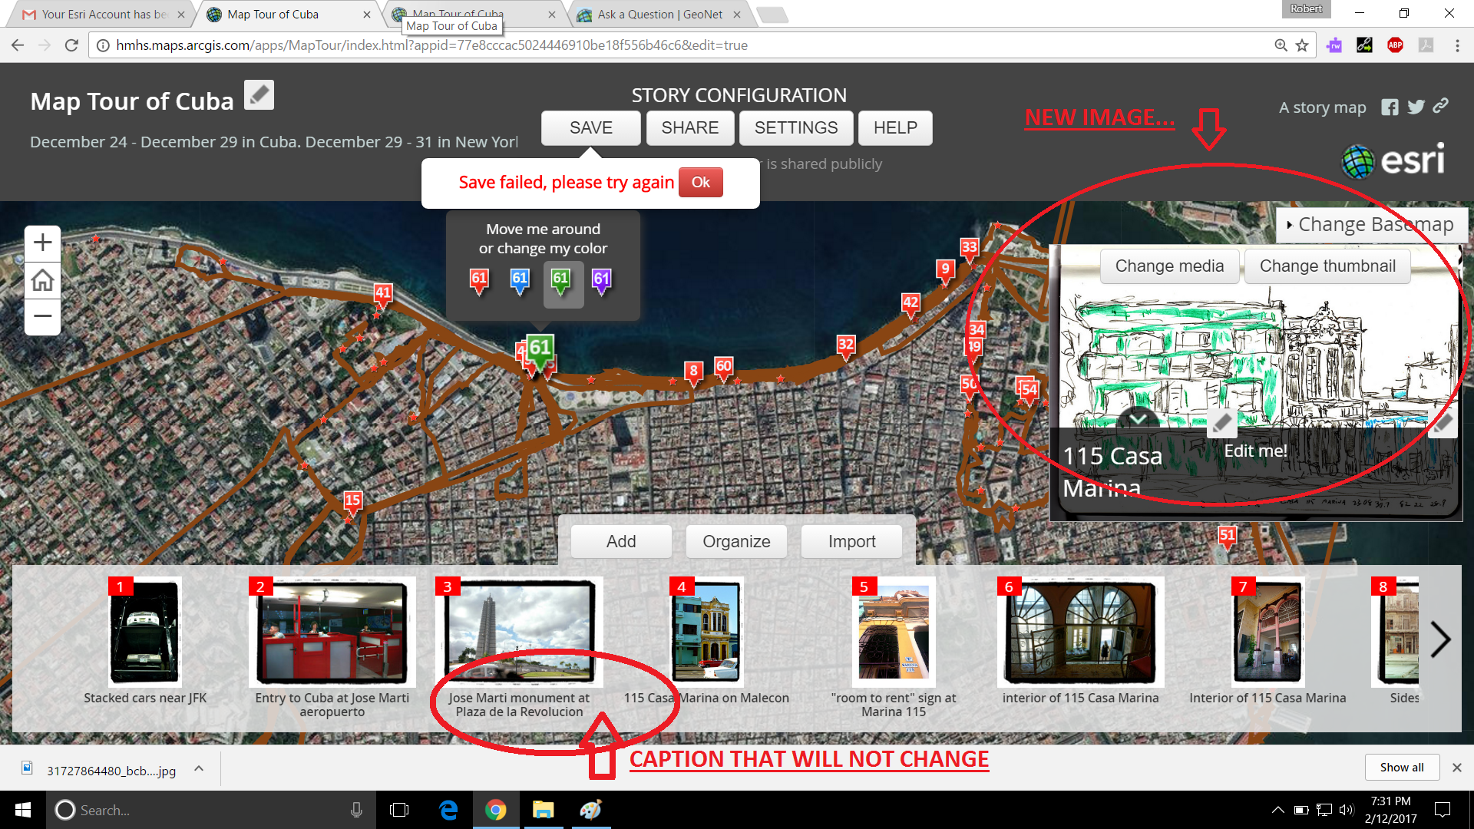Select thumbnail 2 Entry to Cuba

point(332,631)
